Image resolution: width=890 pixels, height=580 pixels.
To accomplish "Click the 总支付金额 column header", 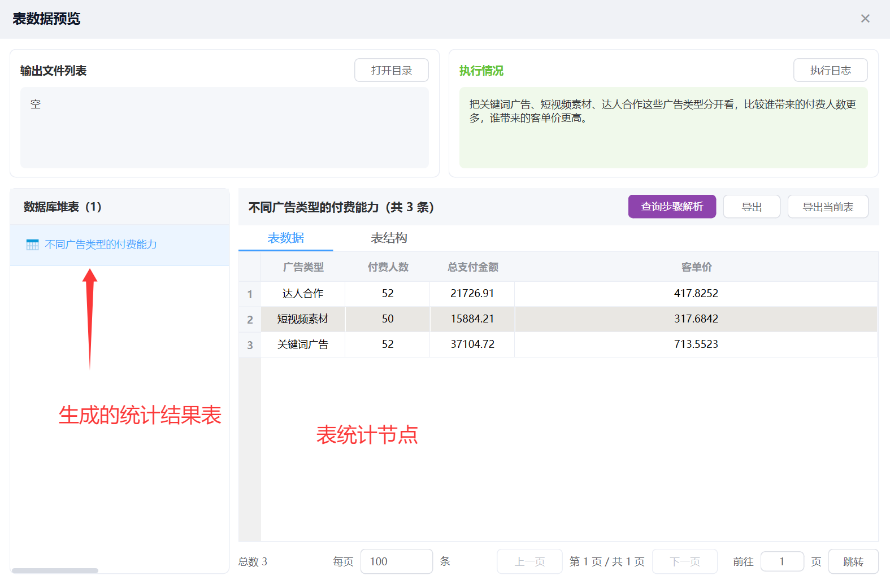I will (472, 267).
